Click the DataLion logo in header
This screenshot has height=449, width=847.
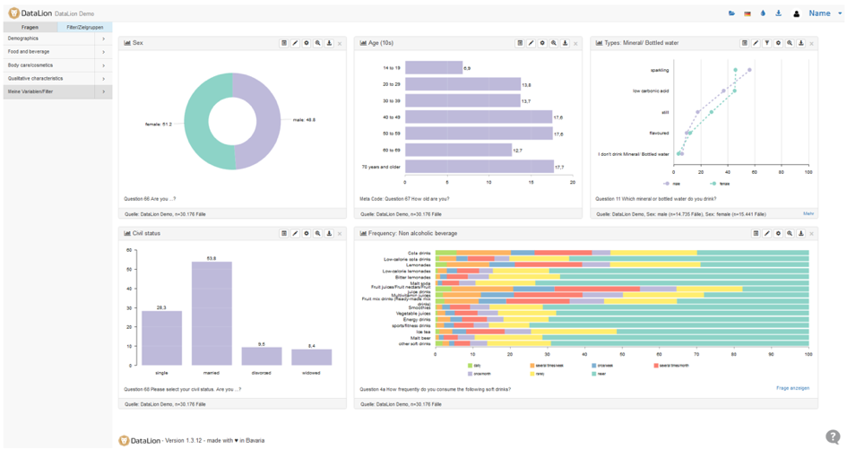point(30,13)
